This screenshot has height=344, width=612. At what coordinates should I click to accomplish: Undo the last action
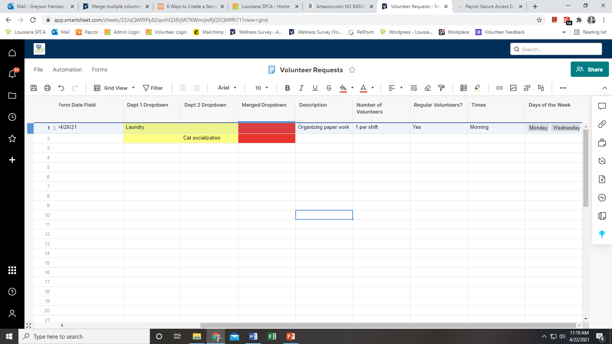[x=61, y=88]
